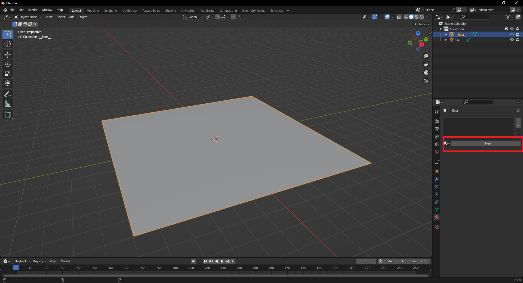Select the Annotate tool
Image resolution: width=523 pixels, height=283 pixels.
(8, 94)
